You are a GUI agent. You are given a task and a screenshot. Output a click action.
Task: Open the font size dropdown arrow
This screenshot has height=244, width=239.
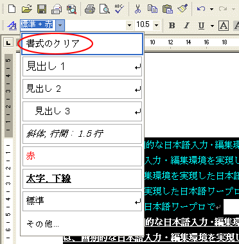coord(157,26)
